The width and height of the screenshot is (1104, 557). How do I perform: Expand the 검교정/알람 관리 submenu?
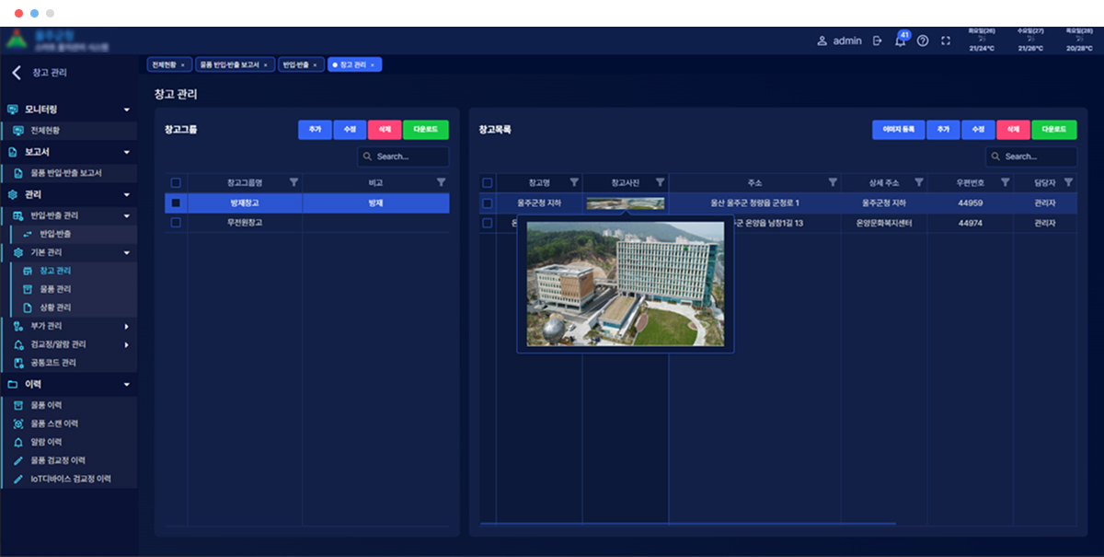tap(126, 345)
